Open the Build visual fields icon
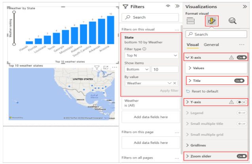252x164 pixels. [190, 21]
